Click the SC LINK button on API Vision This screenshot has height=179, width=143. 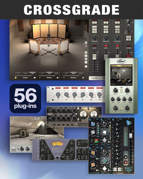tap(126, 157)
